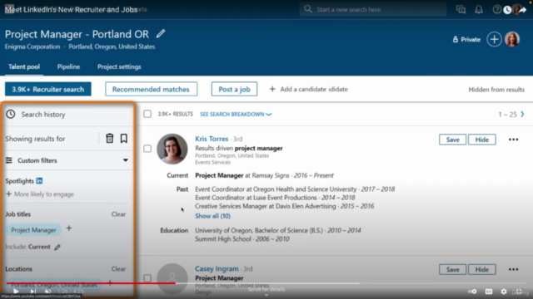Open Search history clock icon
The width and height of the screenshot is (533, 299).
pyautogui.click(x=11, y=114)
